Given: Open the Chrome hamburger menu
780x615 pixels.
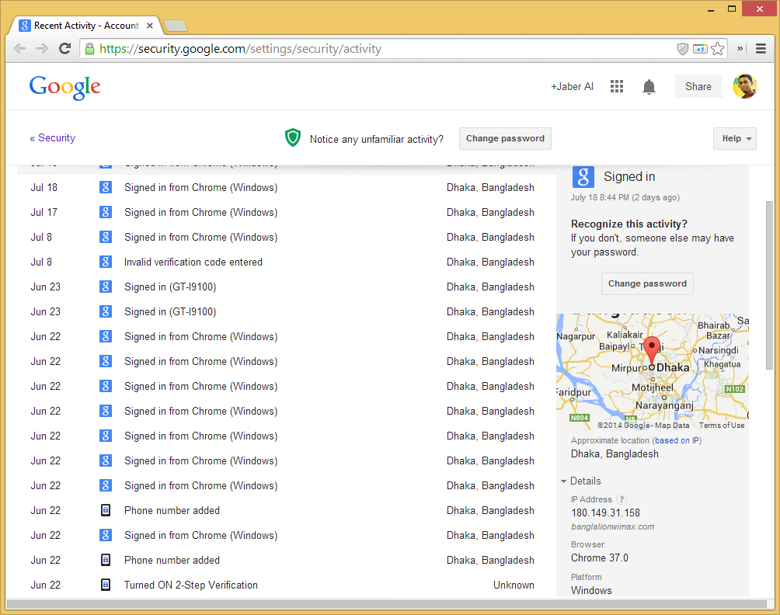Looking at the screenshot, I should [x=761, y=49].
